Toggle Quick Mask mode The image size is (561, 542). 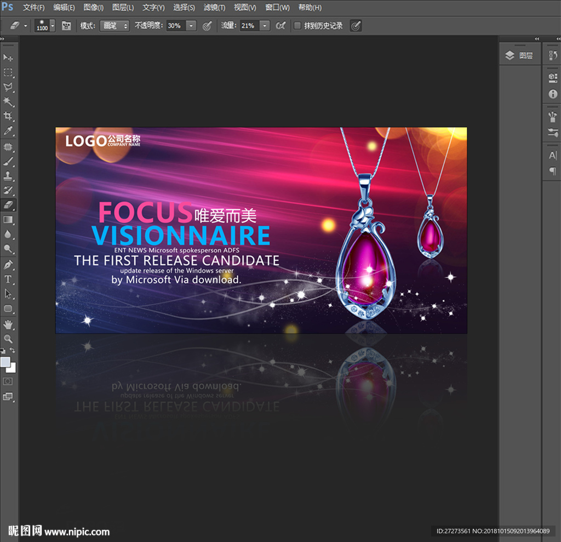click(x=8, y=381)
